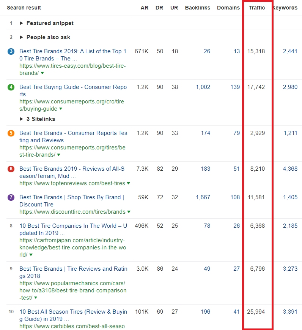
Task: Select the purple position 7 rank badge
Action: pyautogui.click(x=11, y=197)
